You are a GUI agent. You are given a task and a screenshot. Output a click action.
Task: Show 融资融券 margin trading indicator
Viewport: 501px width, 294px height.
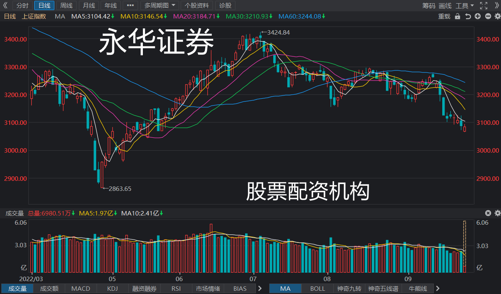pos(144,288)
